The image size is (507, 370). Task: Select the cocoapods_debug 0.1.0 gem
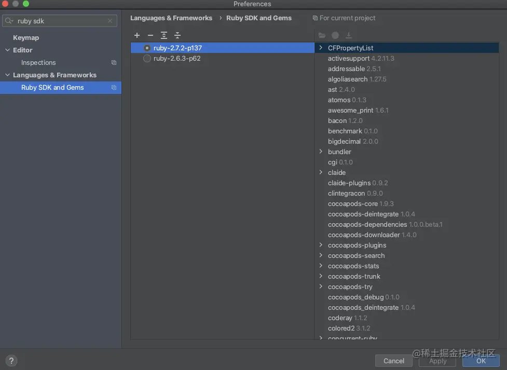pyautogui.click(x=363, y=297)
